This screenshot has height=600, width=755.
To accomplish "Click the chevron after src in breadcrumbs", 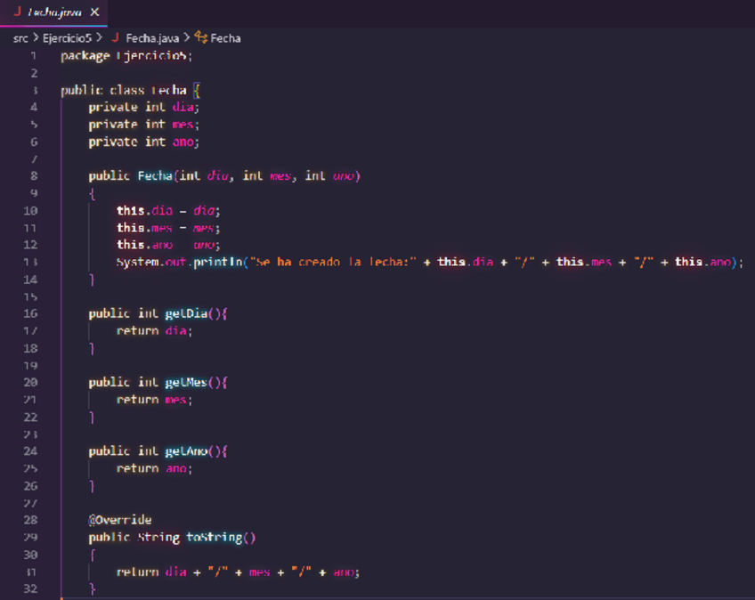I will click(36, 38).
